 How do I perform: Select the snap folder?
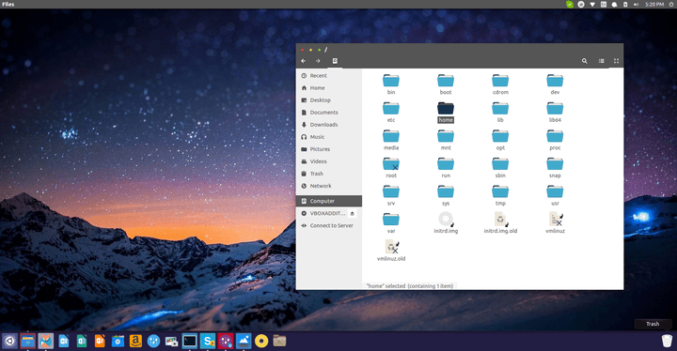coord(555,168)
